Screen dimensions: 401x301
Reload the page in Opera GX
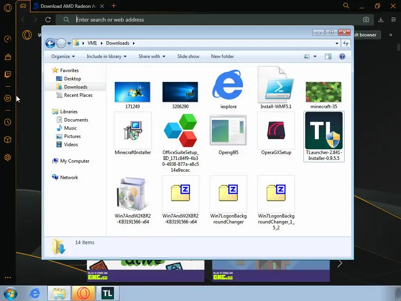tap(48, 20)
